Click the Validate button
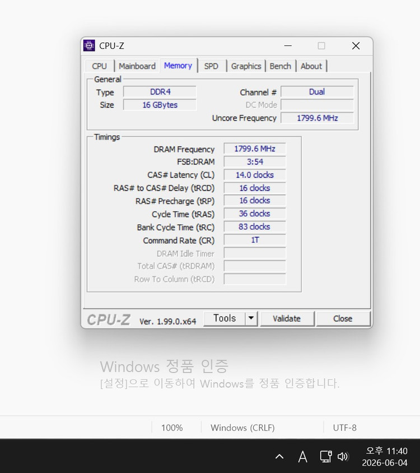420x473 pixels. [287, 318]
